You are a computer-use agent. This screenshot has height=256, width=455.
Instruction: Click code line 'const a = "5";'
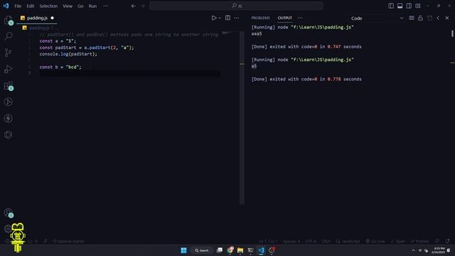(58, 41)
